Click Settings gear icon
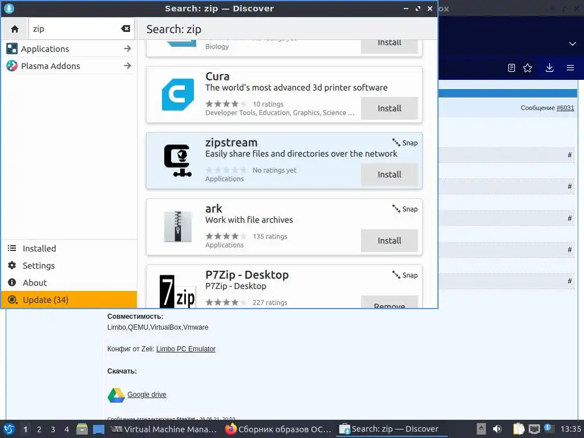584x438 pixels. click(12, 266)
